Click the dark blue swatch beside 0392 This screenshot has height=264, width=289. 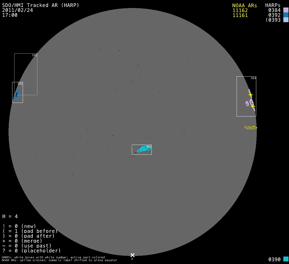click(x=286, y=15)
